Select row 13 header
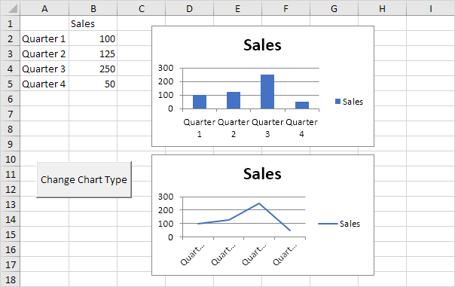This screenshot has height=287, width=455. 10,205
